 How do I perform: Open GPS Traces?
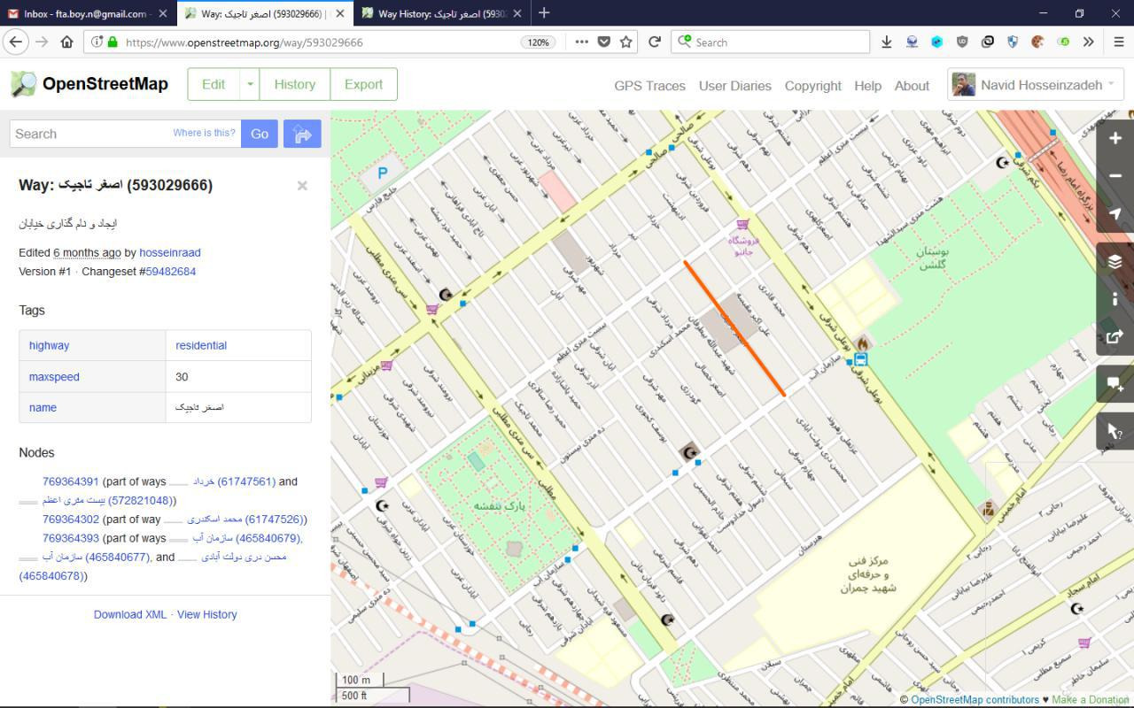pos(649,86)
